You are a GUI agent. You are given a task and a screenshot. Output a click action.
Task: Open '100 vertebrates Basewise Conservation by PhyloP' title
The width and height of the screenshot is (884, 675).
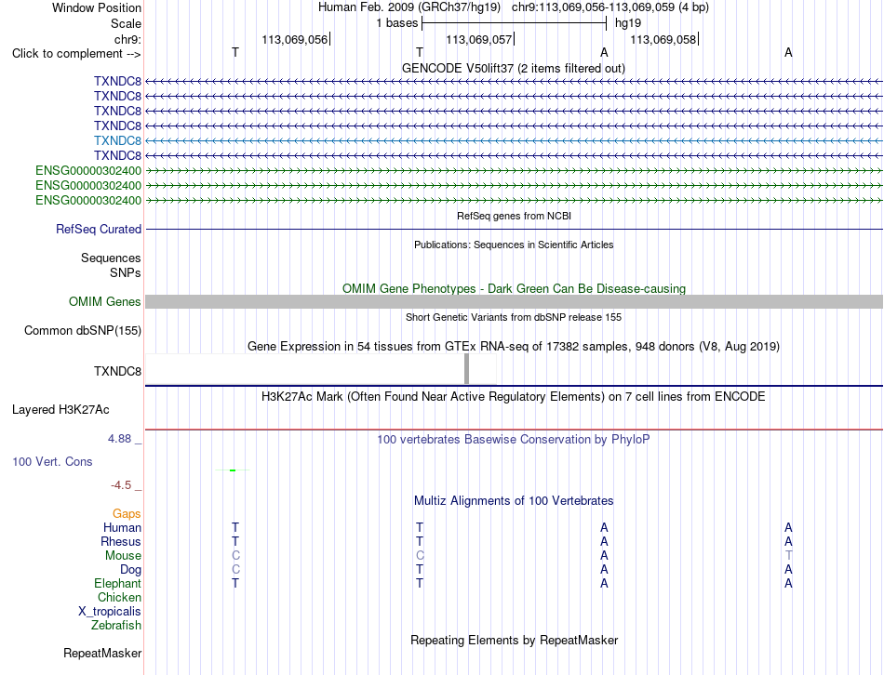coord(514,440)
